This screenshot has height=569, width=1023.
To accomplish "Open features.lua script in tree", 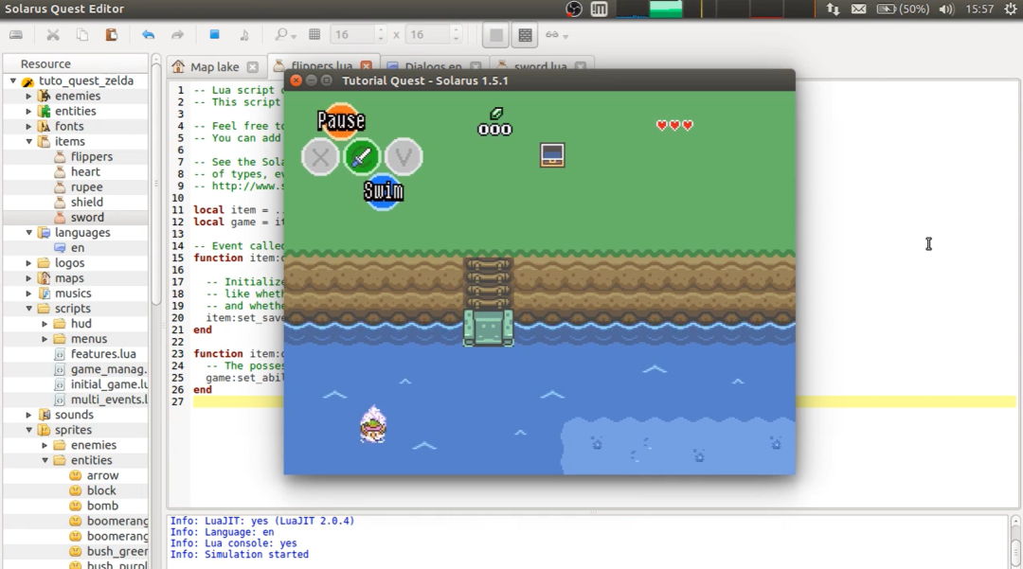I will pos(103,354).
